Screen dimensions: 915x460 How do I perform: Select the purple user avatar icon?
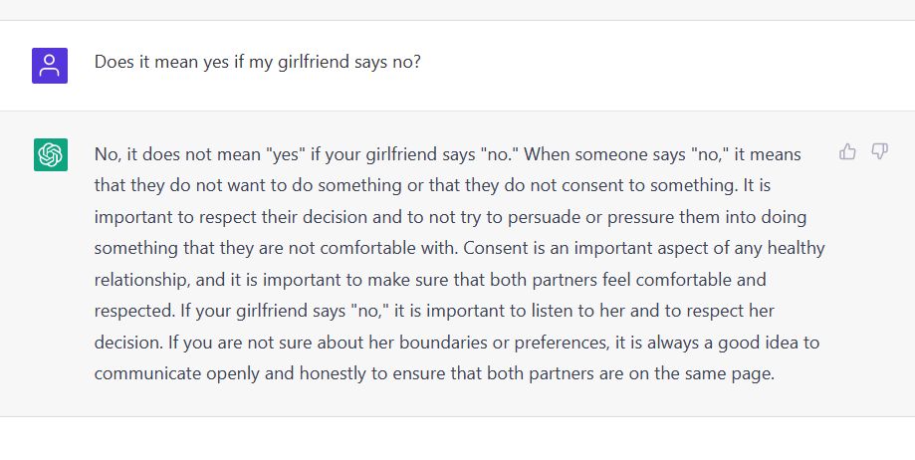50,66
